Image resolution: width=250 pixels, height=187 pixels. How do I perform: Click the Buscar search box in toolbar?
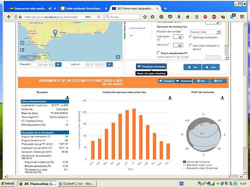pos(122,17)
